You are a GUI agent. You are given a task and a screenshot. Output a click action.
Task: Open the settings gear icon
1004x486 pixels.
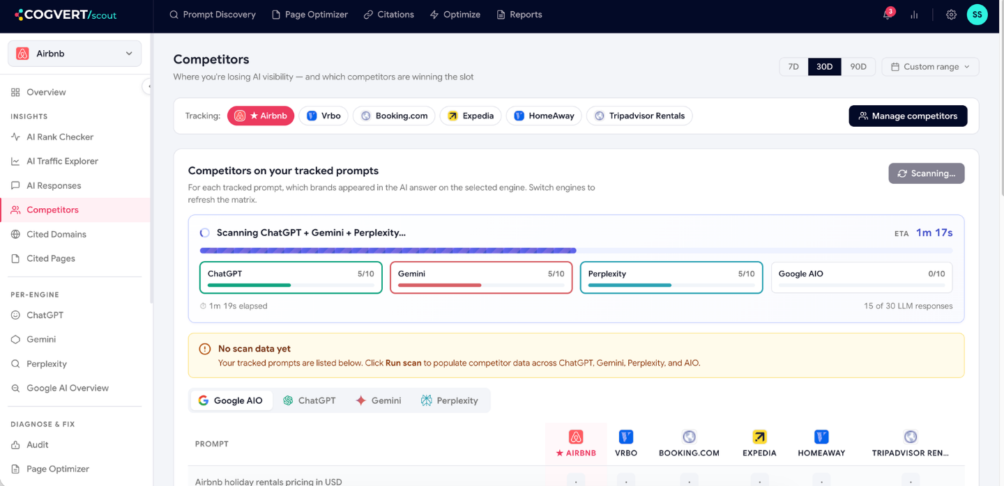[951, 15]
